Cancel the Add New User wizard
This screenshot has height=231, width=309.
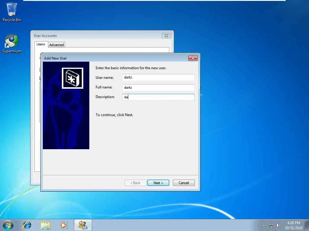click(x=184, y=183)
